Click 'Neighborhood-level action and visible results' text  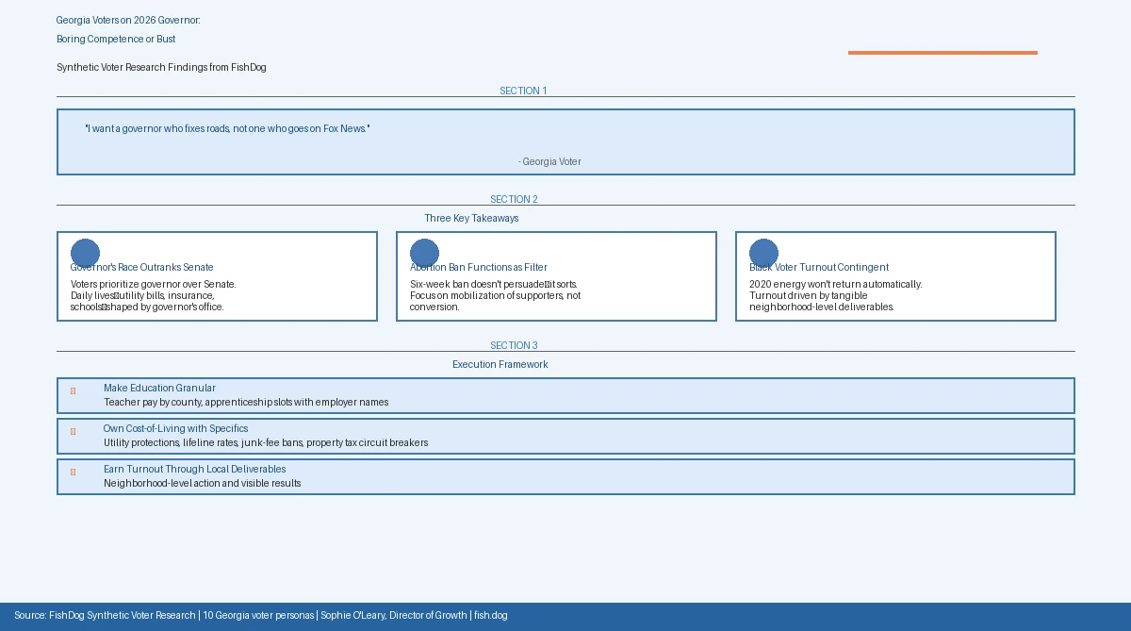[x=203, y=483]
